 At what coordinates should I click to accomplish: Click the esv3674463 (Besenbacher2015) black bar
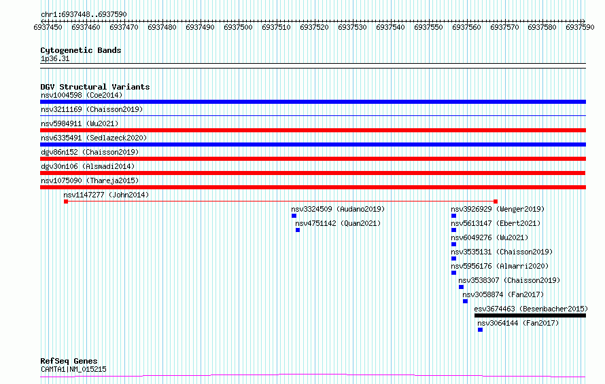click(530, 315)
